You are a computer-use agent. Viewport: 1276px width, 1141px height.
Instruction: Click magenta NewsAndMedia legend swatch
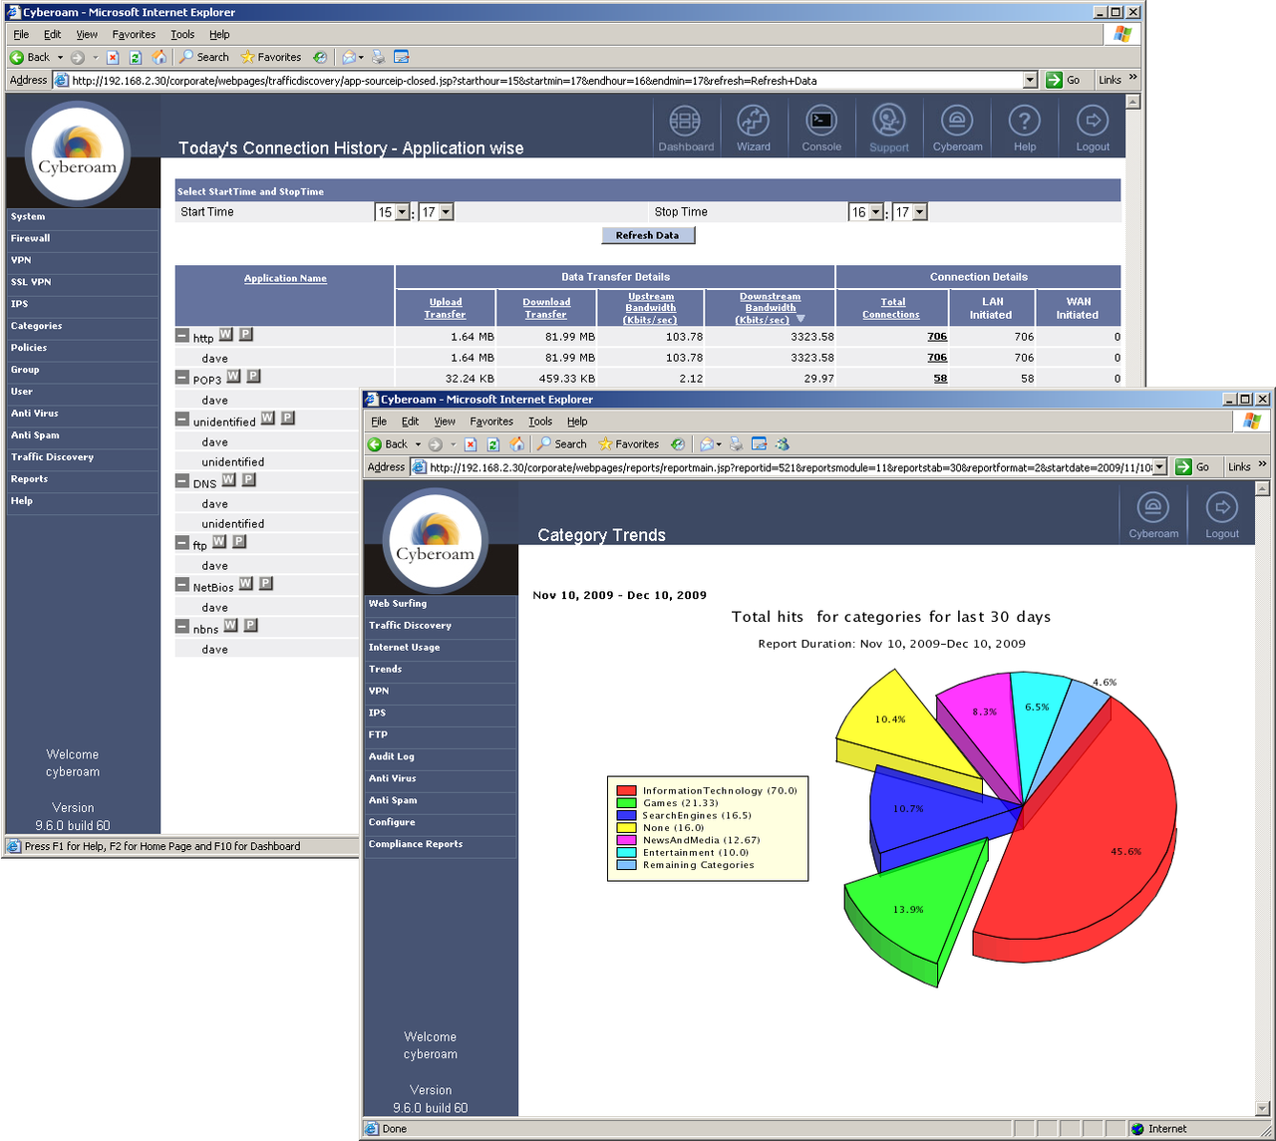626,840
